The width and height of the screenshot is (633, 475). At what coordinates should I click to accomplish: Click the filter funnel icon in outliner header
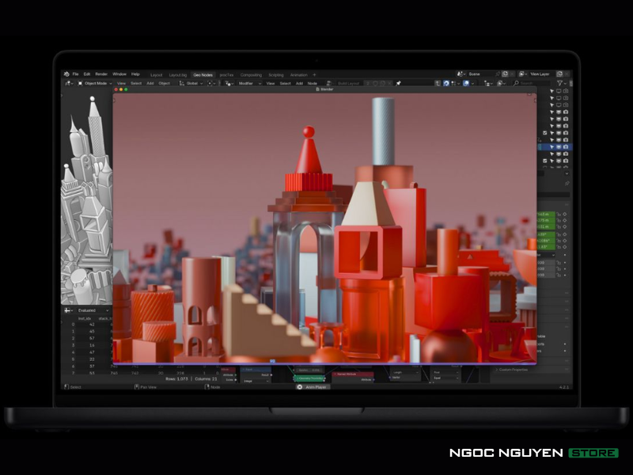pyautogui.click(x=560, y=83)
